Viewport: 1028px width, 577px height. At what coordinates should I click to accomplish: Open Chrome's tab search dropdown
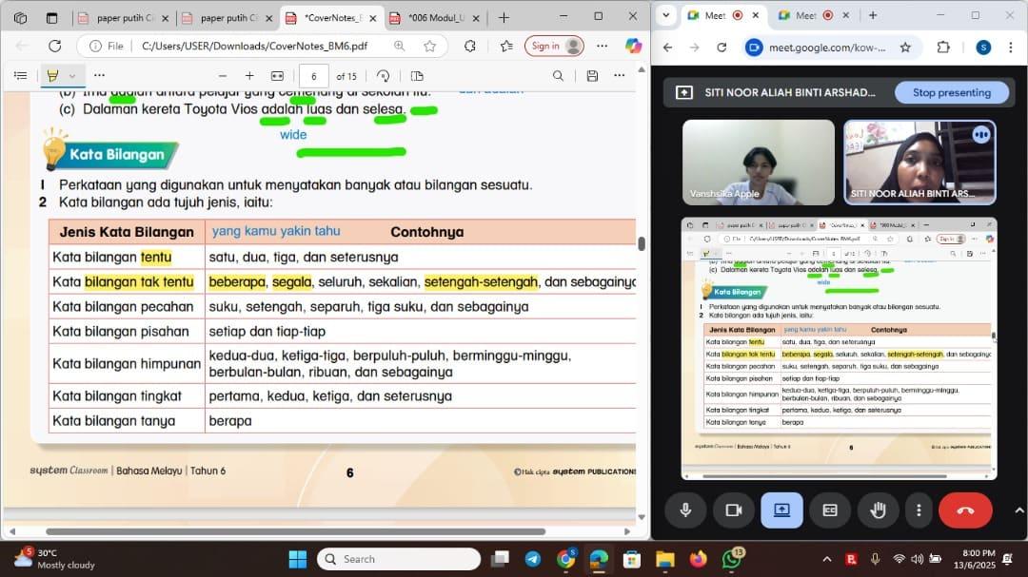point(665,15)
